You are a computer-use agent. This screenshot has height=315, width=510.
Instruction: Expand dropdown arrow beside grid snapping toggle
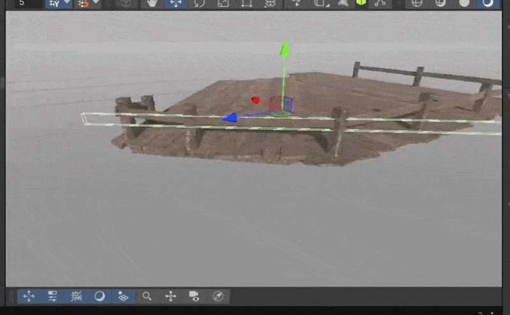click(67, 3)
